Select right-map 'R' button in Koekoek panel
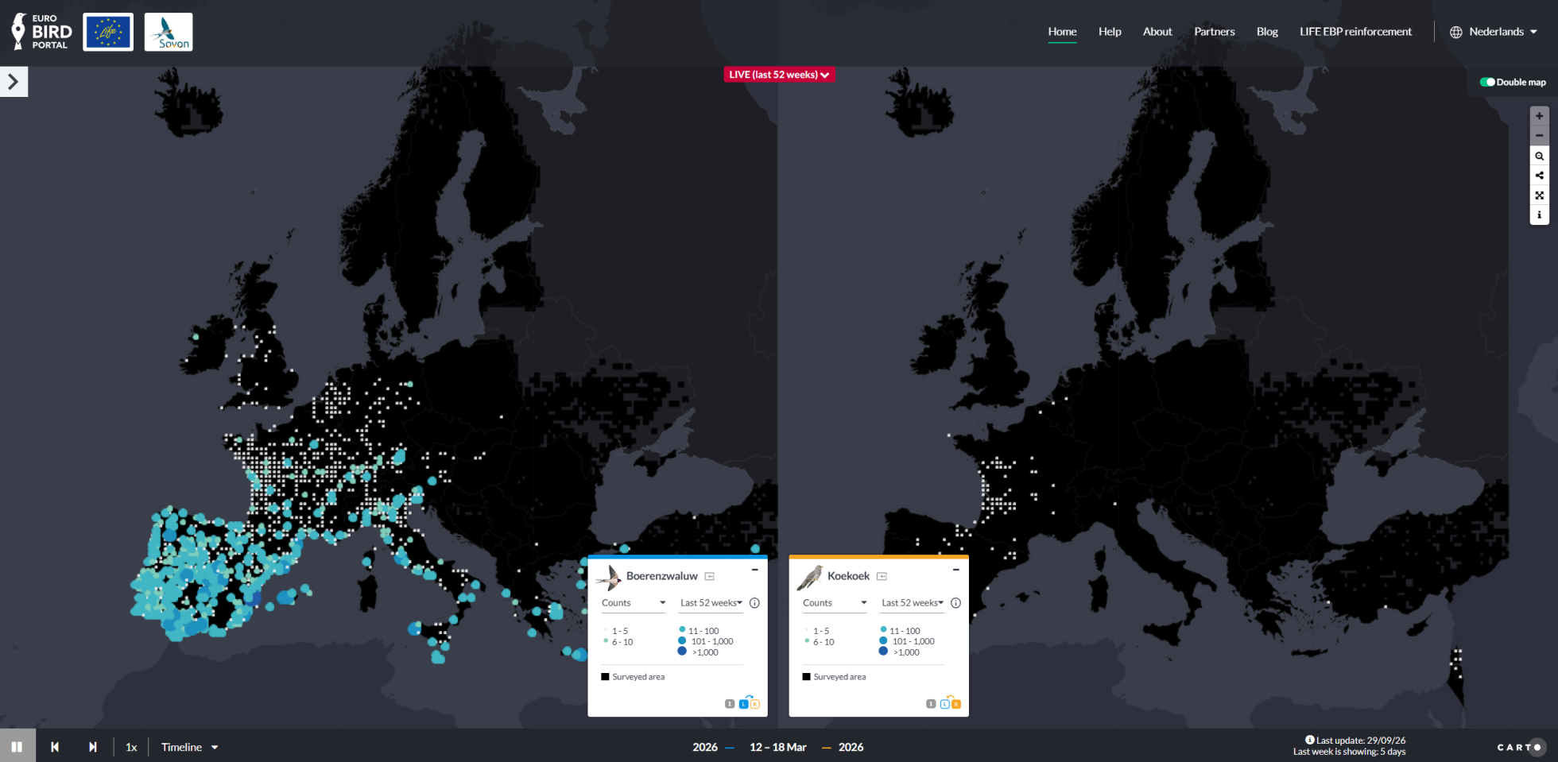Viewport: 1558px width, 762px height. (956, 704)
